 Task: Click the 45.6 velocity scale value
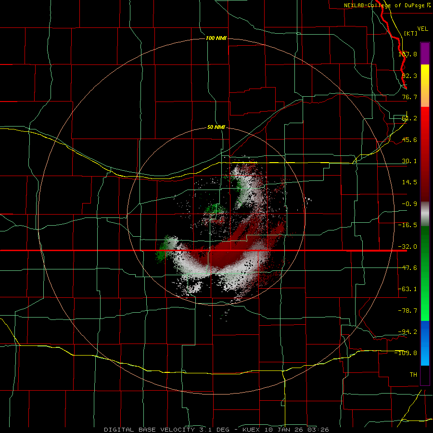coord(409,140)
